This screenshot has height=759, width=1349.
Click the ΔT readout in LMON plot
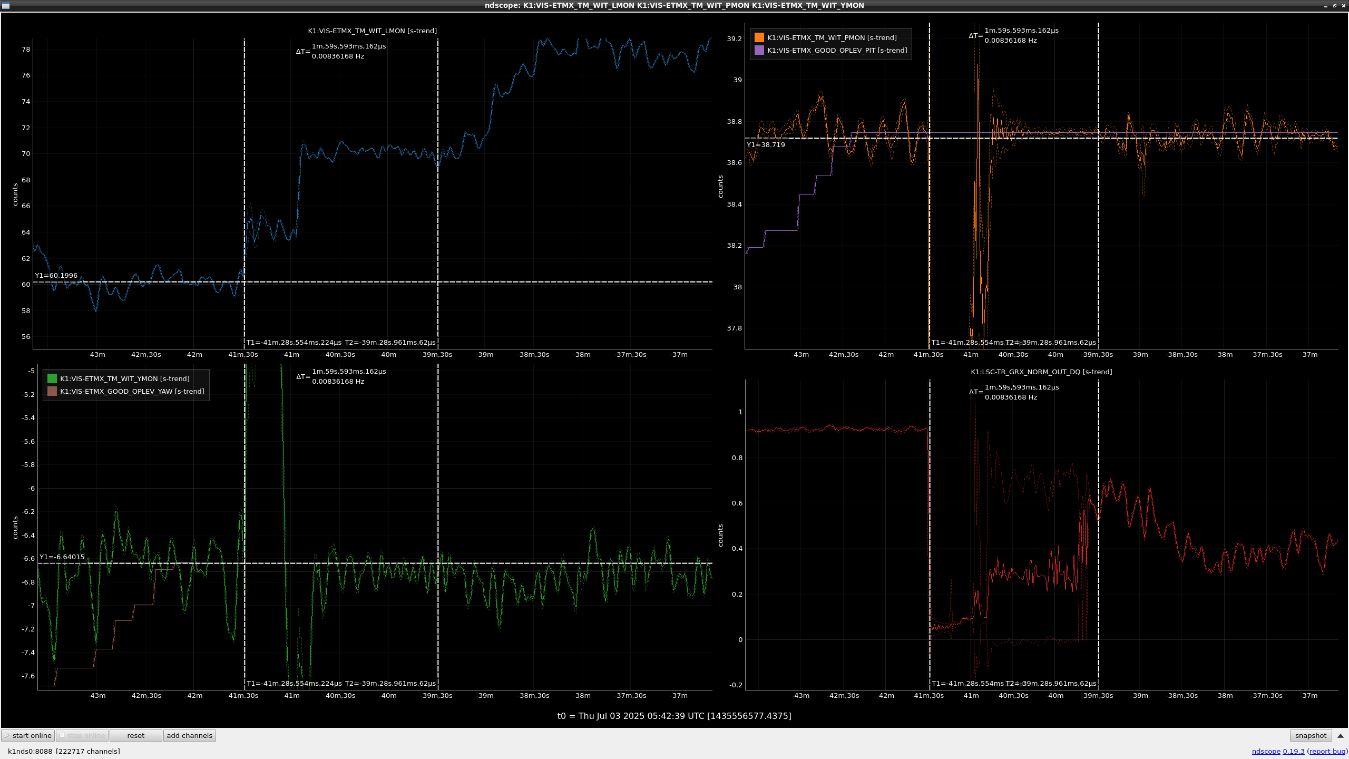point(341,51)
